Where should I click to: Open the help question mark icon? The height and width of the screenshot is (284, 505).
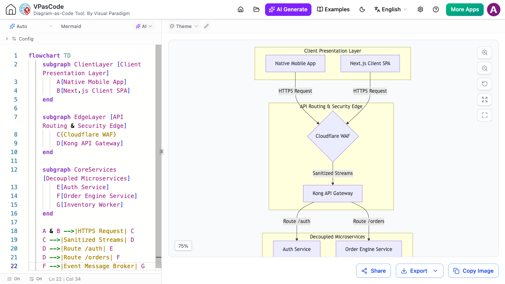tap(436, 9)
